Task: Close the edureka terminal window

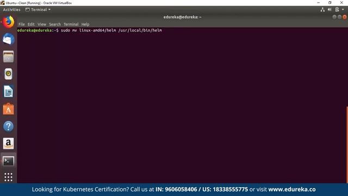Action: (345, 17)
